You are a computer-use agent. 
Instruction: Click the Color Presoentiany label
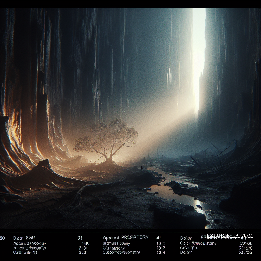(198, 243)
